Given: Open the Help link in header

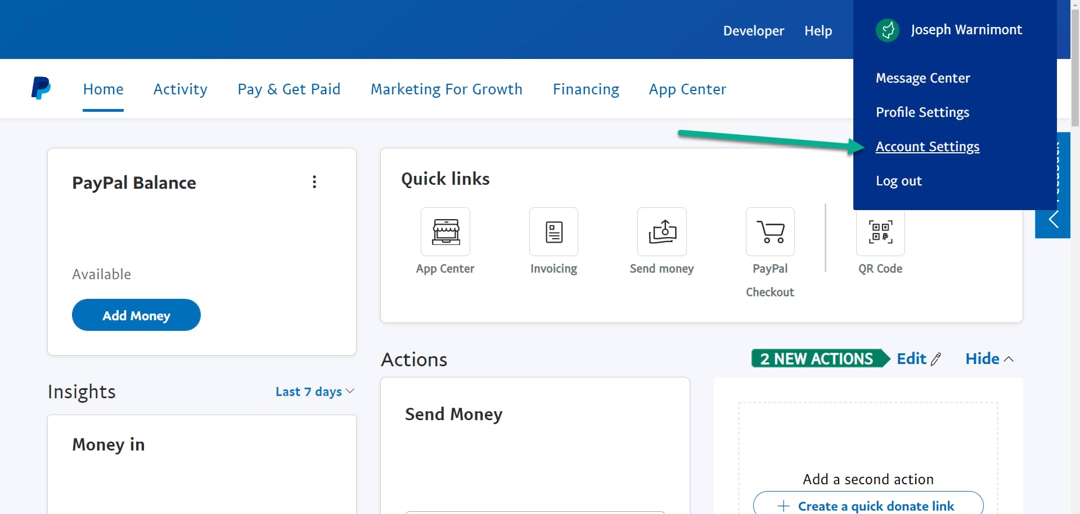Looking at the screenshot, I should coord(818,31).
